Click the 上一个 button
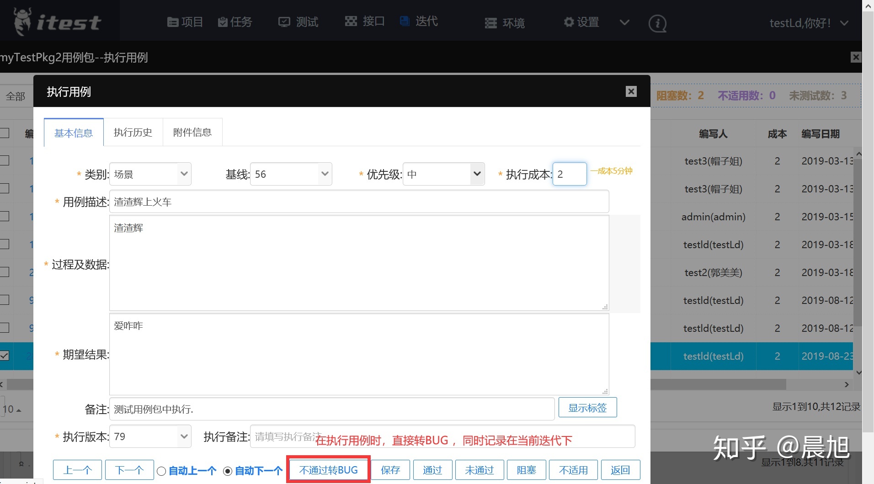This screenshot has height=484, width=874. [77, 470]
